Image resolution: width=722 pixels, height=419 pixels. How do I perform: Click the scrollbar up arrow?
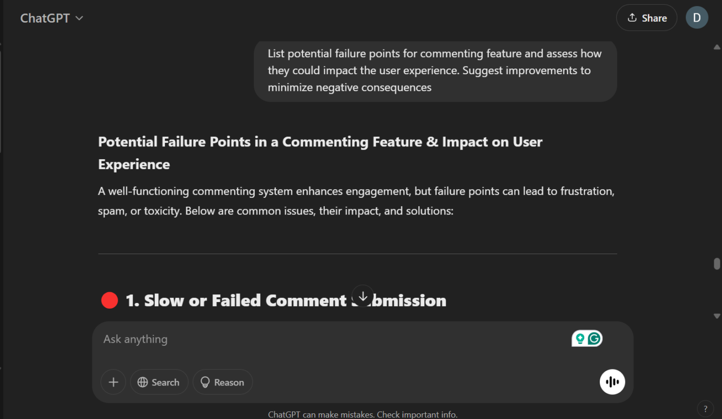pos(717,47)
